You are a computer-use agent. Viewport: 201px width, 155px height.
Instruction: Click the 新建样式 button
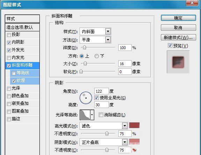click(178, 37)
